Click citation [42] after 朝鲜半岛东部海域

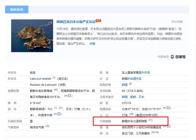(x=56, y=90)
